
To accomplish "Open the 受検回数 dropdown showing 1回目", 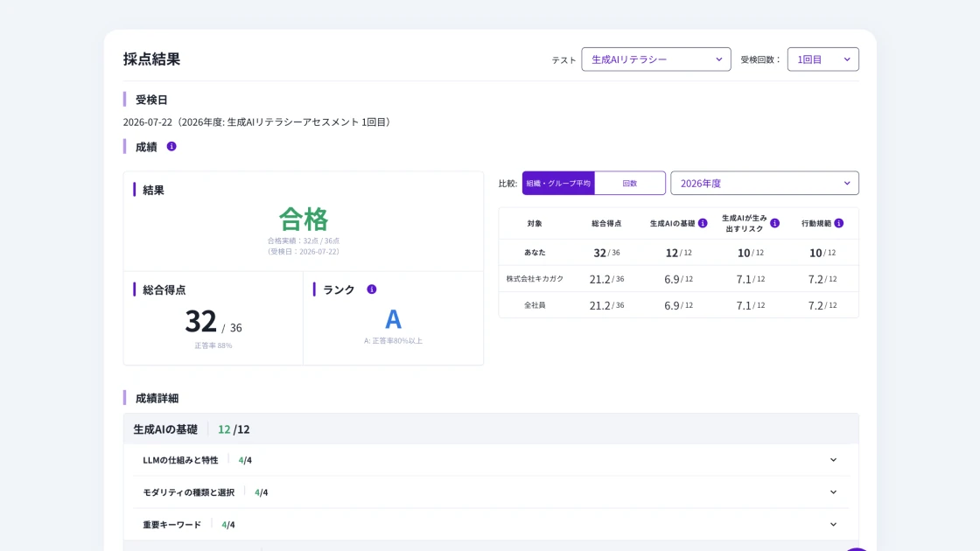I will (x=822, y=59).
